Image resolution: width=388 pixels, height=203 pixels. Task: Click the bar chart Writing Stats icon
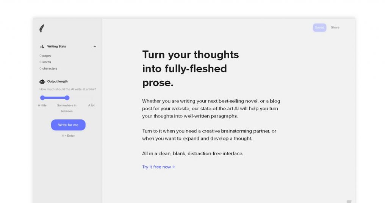42,47
